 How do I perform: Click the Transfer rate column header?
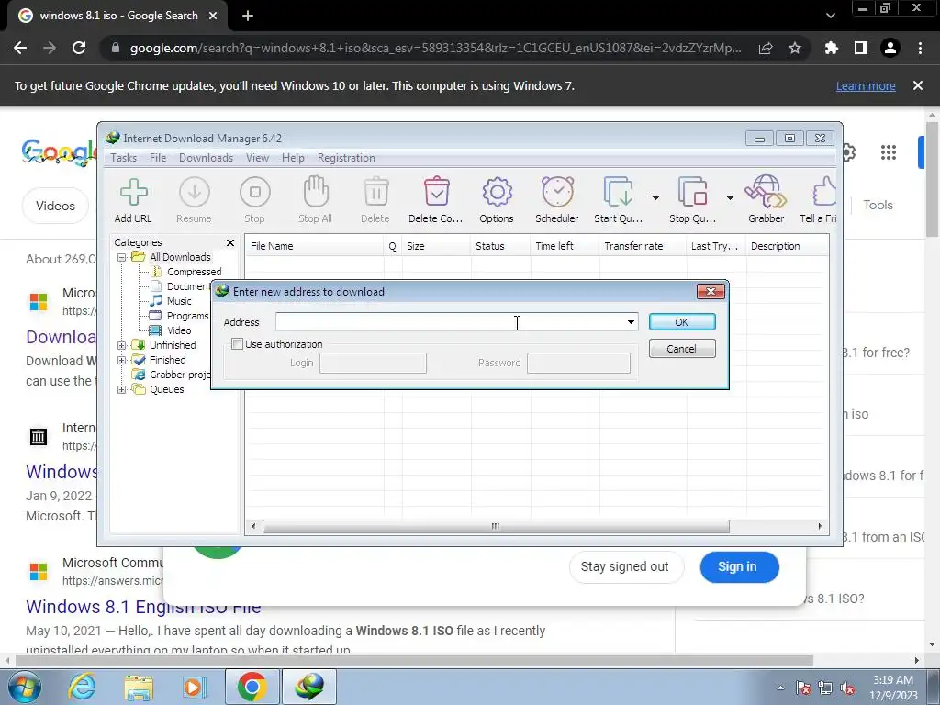click(x=642, y=246)
